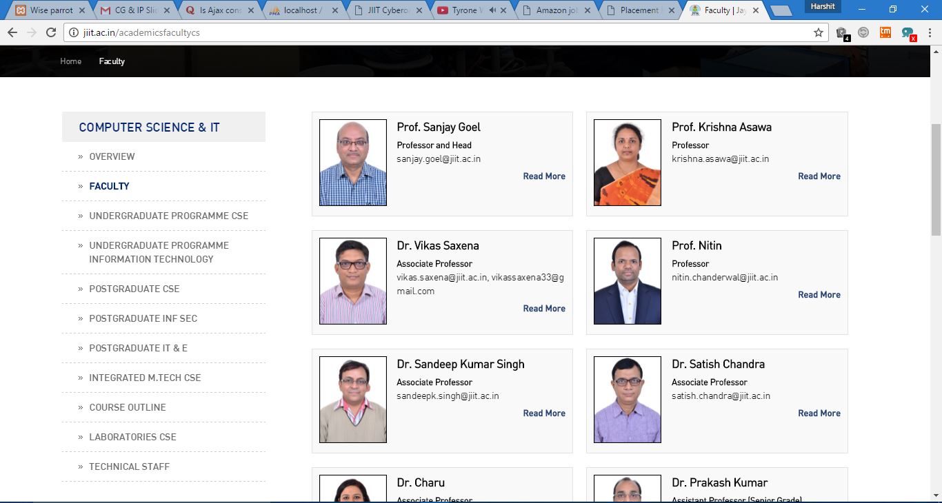Open INTEGRATED M.TECH CSE sidebar item
This screenshot has width=942, height=503.
point(145,378)
